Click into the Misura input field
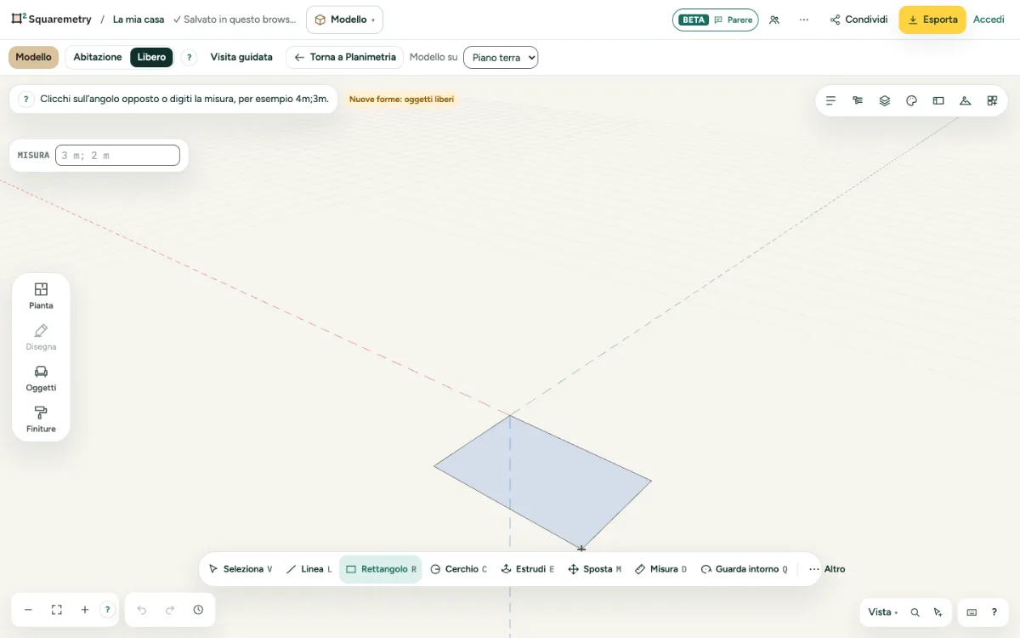This screenshot has width=1020, height=638. (117, 156)
